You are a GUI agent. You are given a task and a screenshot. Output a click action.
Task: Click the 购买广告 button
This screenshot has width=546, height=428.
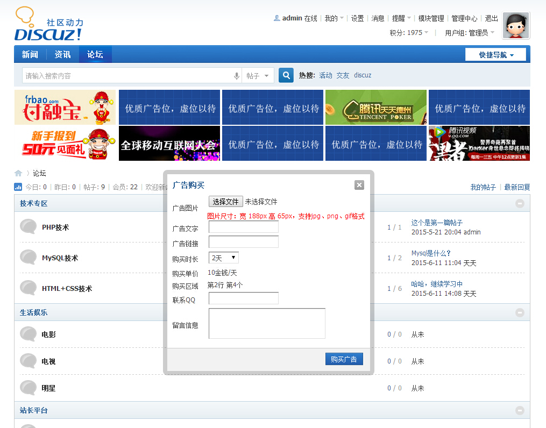(x=344, y=359)
